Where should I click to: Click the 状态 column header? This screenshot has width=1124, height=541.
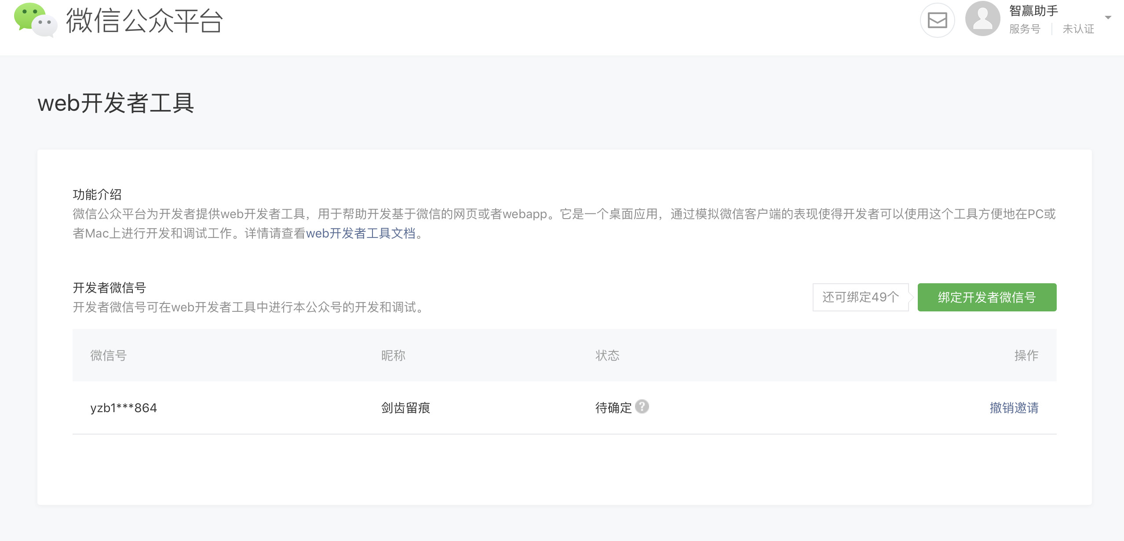[x=607, y=355]
